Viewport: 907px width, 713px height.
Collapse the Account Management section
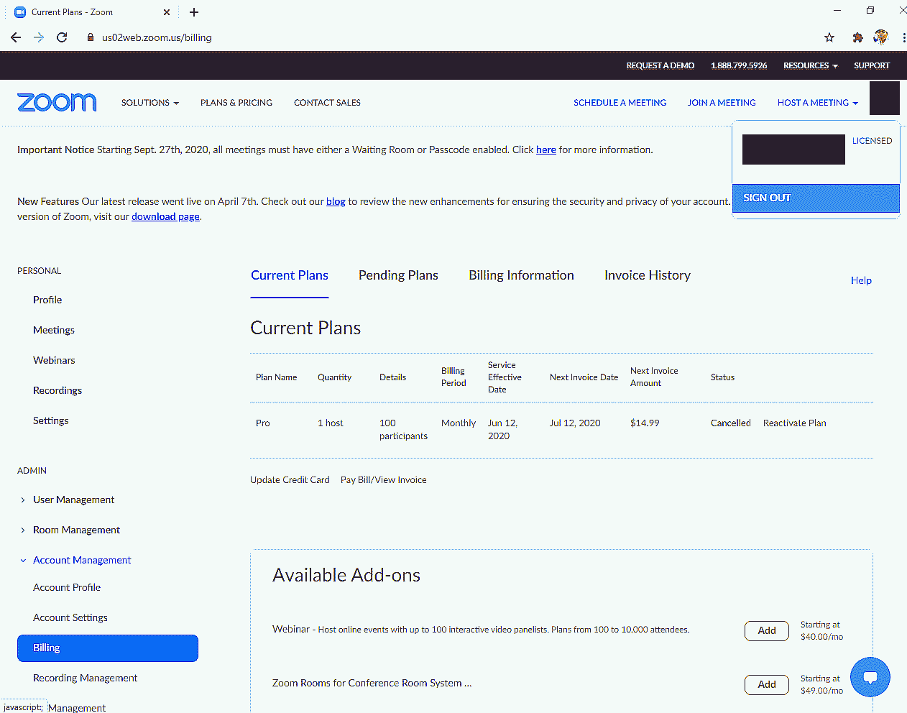pos(81,560)
